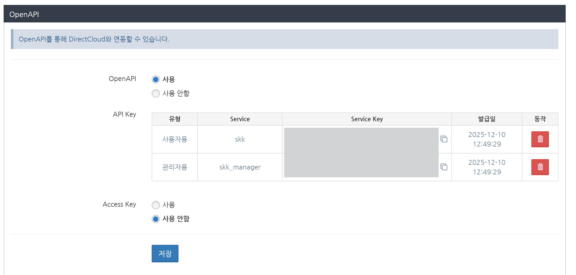Screen dimensions: 576x275
Task: Click the 사용자용 type cell
Action: [x=175, y=139]
